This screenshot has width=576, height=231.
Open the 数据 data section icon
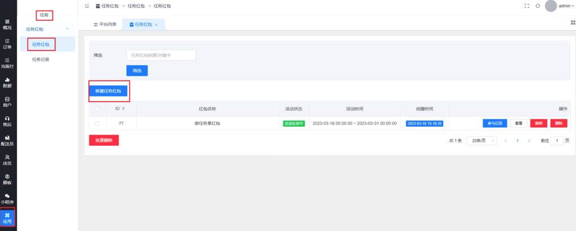[x=8, y=82]
